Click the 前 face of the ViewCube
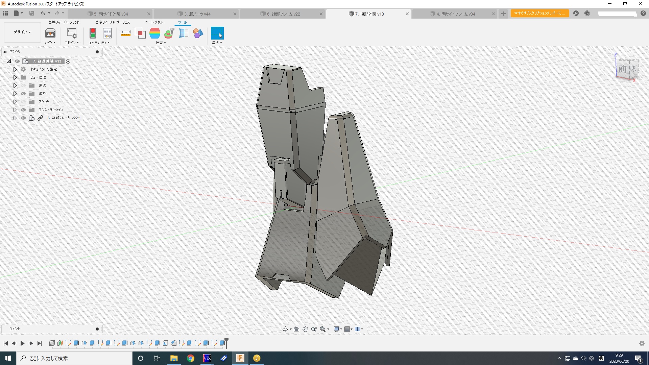Image resolution: width=649 pixels, height=365 pixels. click(x=622, y=69)
